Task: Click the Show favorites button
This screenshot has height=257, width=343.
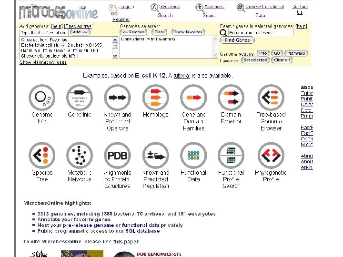Action: (188, 32)
